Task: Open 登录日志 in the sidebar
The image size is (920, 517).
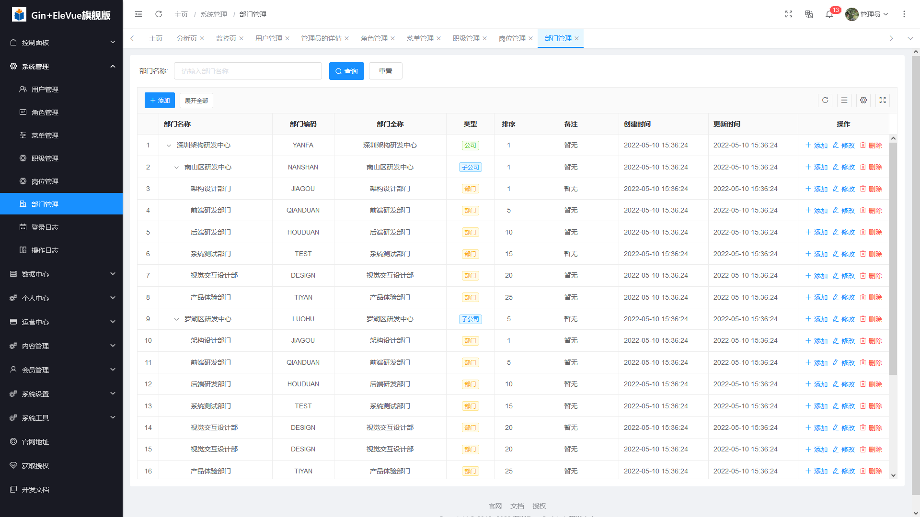Action: (45, 227)
